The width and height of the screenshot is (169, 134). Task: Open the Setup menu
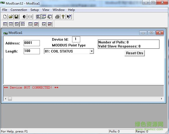[x=35, y=10]
